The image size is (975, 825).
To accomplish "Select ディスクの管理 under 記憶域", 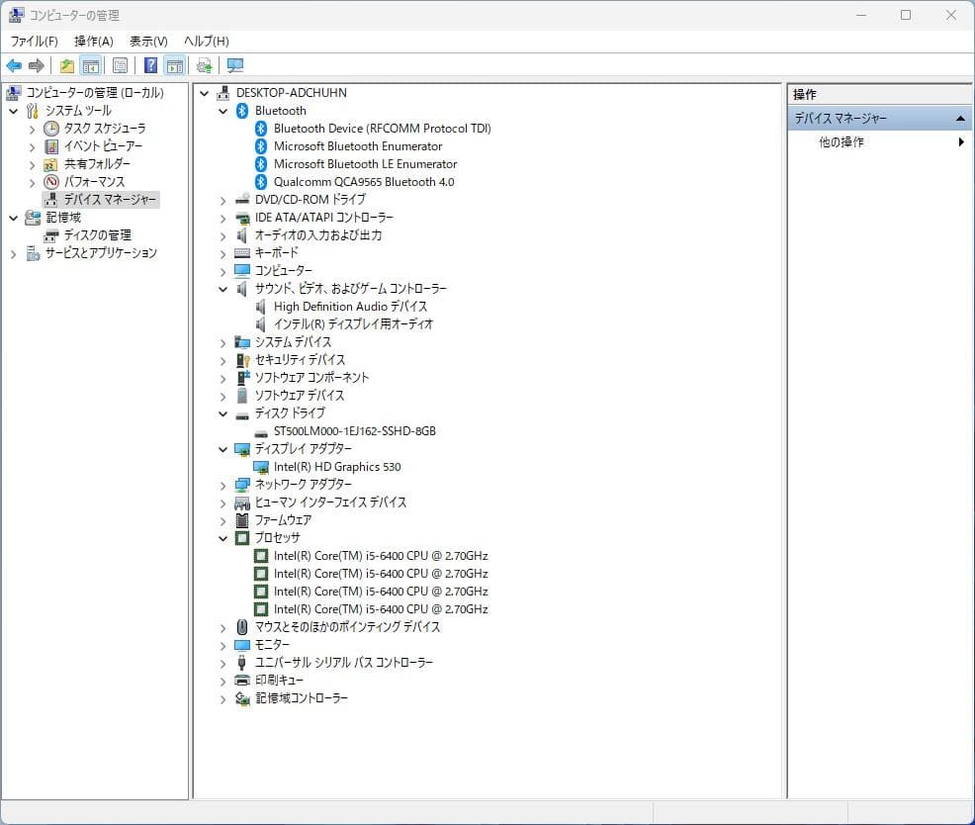I will tap(85, 235).
